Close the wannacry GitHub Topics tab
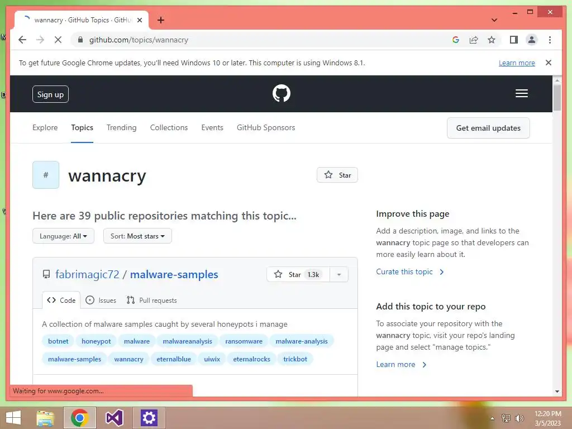The height and width of the screenshot is (429, 572). click(139, 20)
